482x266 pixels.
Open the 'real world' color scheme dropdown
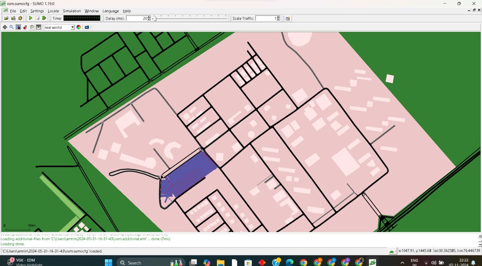pyautogui.click(x=59, y=27)
